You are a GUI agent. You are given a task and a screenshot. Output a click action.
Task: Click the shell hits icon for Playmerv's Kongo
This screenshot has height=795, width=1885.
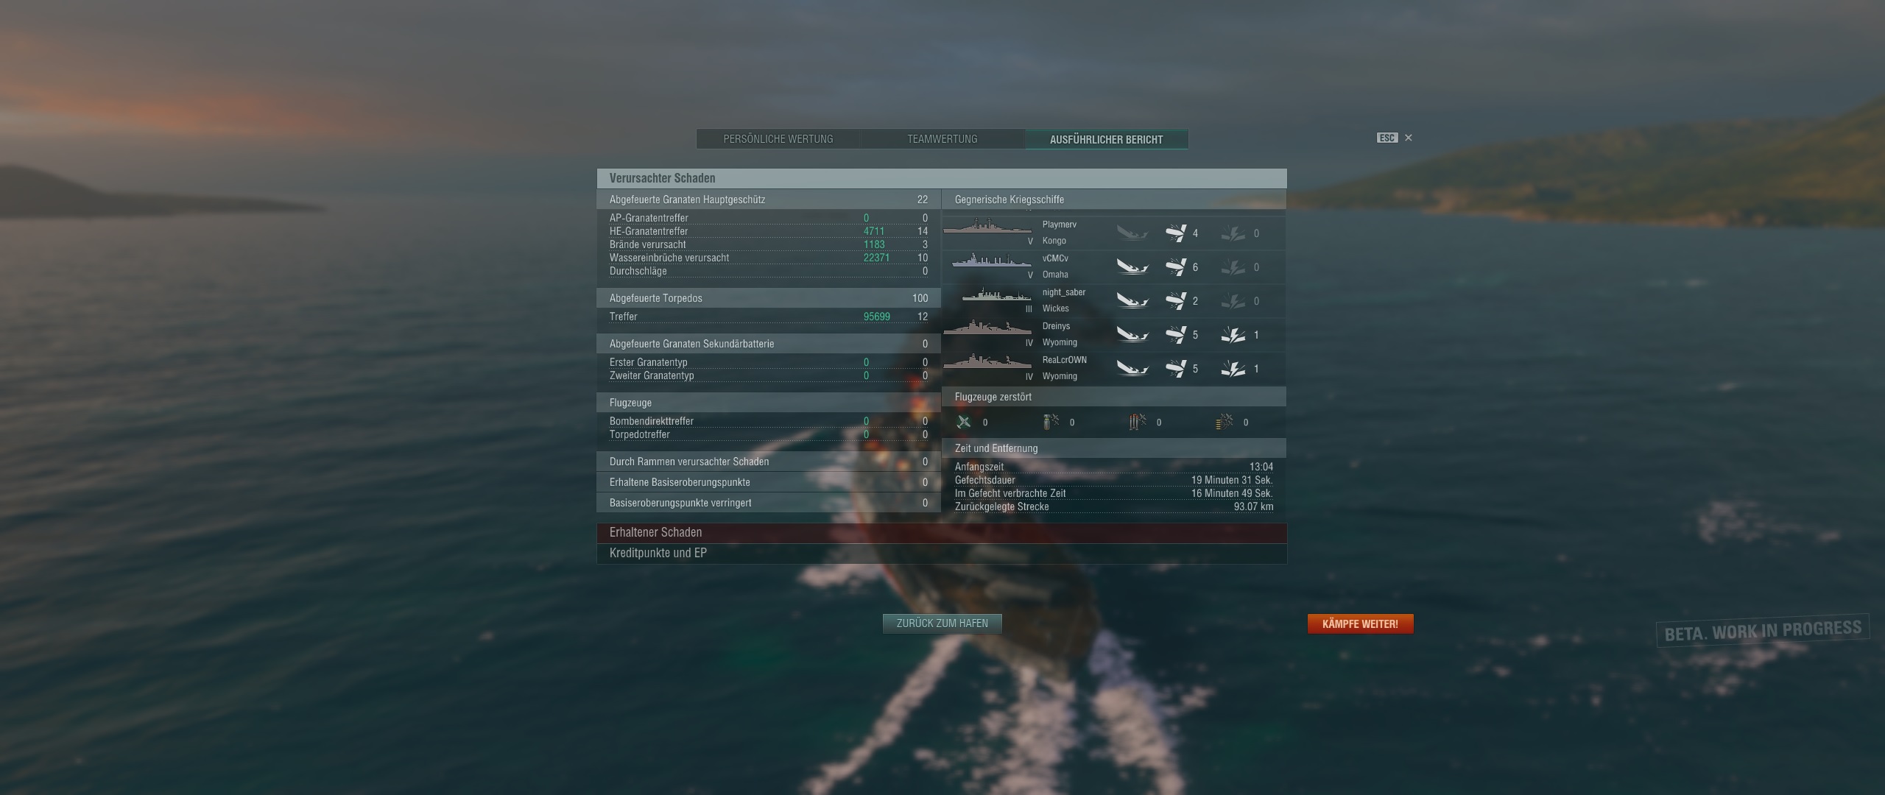pos(1176,233)
